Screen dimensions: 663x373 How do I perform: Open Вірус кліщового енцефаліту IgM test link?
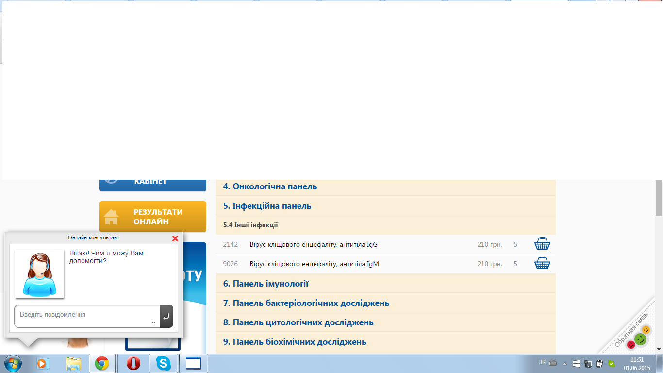pos(314,264)
